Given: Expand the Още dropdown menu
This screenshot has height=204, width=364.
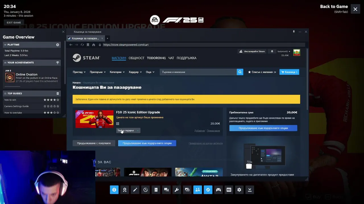Looking at the screenshot, I should (x=150, y=72).
